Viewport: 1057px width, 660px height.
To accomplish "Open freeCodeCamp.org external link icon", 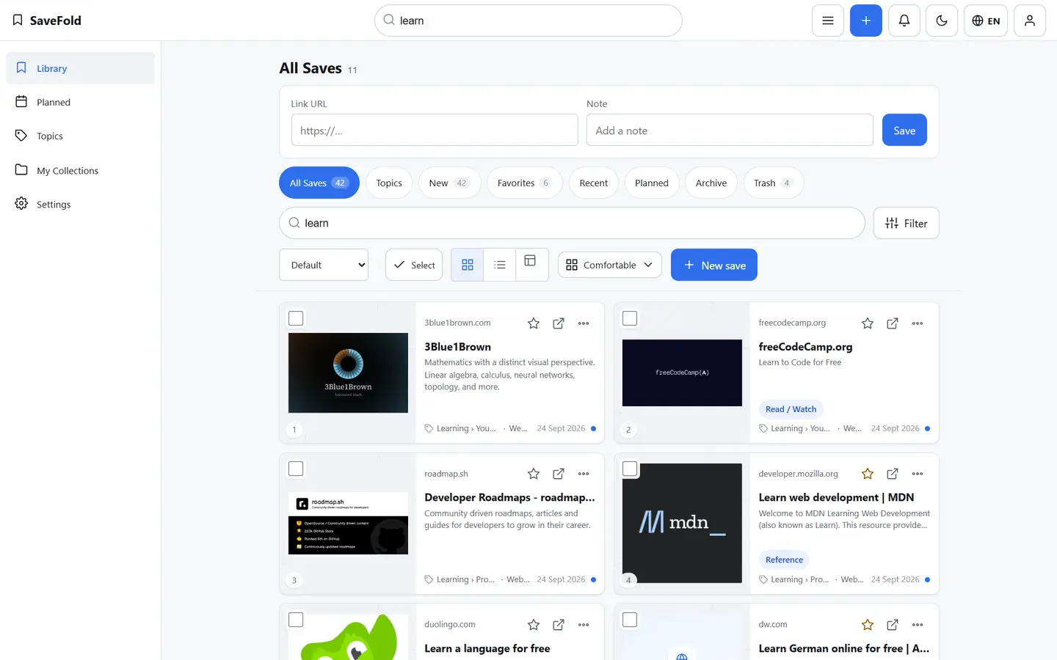I will (x=893, y=323).
